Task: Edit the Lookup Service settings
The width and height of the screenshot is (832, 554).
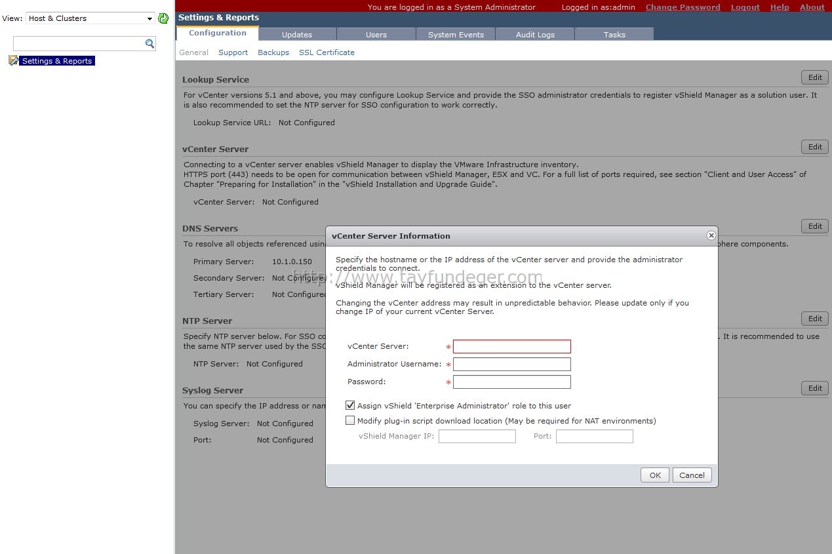Action: click(x=815, y=77)
